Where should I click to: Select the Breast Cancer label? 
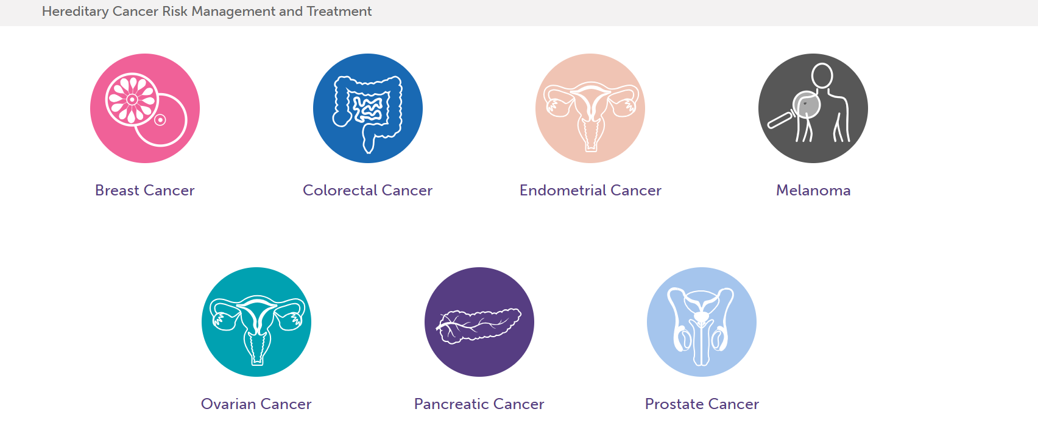point(144,190)
